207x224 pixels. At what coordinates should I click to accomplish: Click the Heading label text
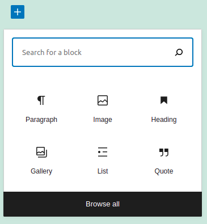[164, 120]
